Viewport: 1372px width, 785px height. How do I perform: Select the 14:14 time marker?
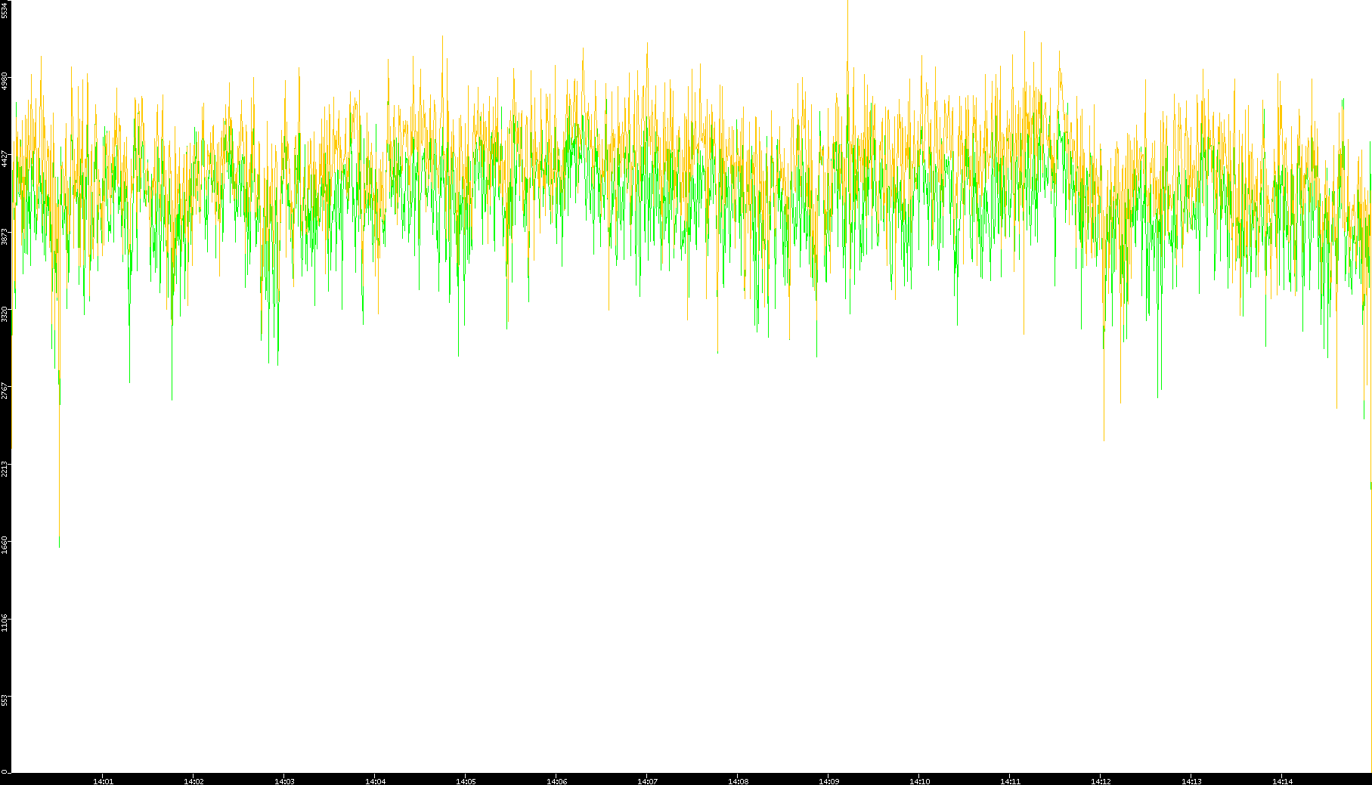click(1282, 780)
